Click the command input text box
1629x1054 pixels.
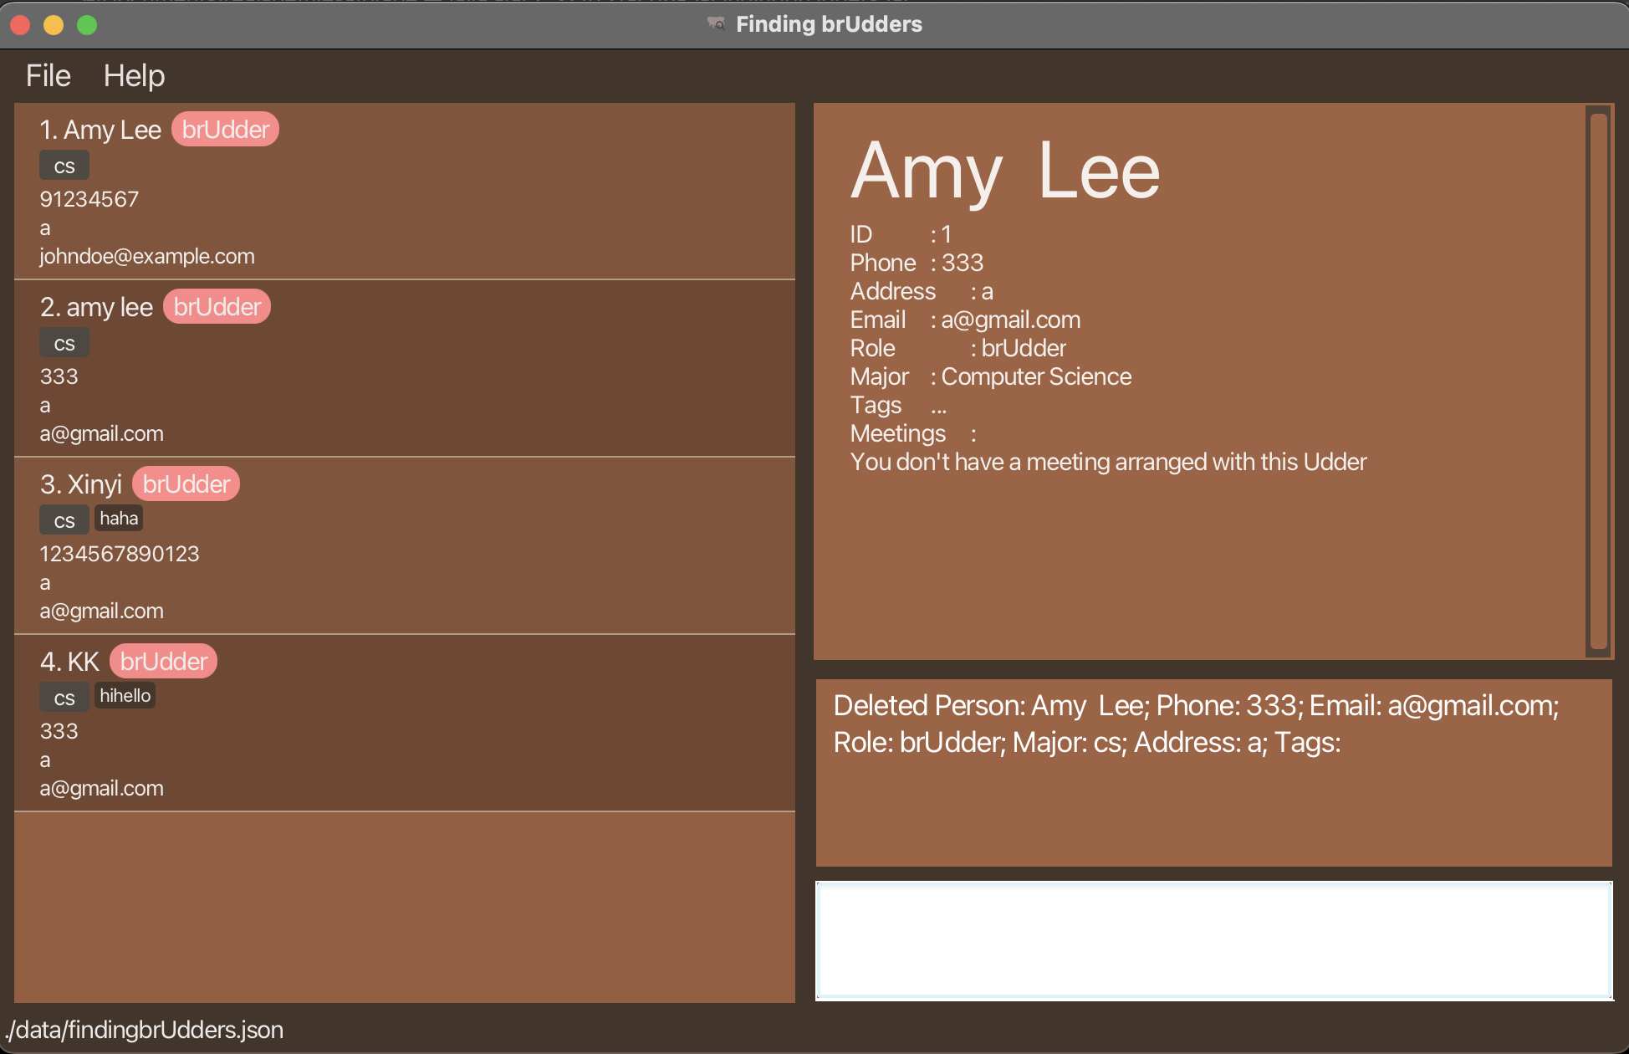point(1213,940)
